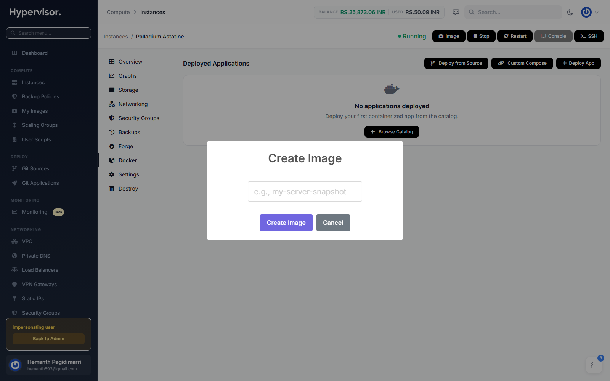Click the Scaling Groups arrows icon
Viewport: 610px width, 381px height.
[14, 125]
